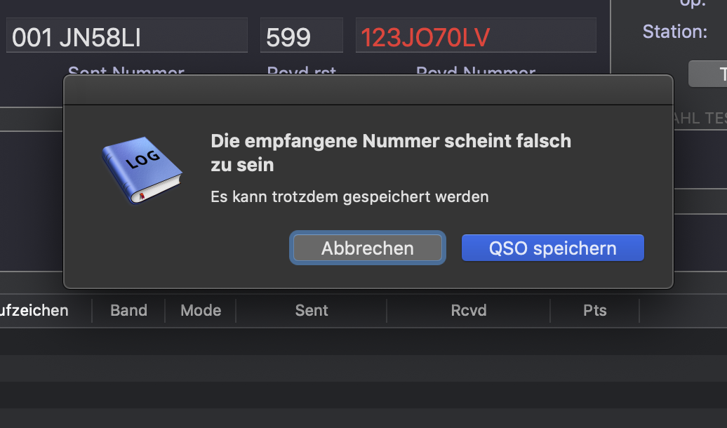The image size is (727, 428).
Task: Click the text 'Es kann trotzdem gespeichert werden'
Action: point(349,196)
